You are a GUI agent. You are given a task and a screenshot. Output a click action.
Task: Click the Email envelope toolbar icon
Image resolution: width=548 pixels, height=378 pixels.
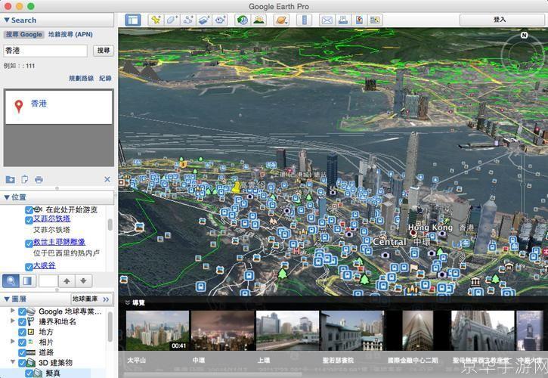[327, 20]
